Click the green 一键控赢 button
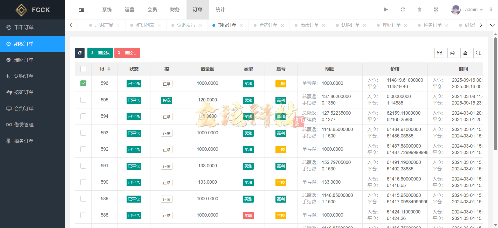The height and width of the screenshot is (228, 498). coord(100,53)
